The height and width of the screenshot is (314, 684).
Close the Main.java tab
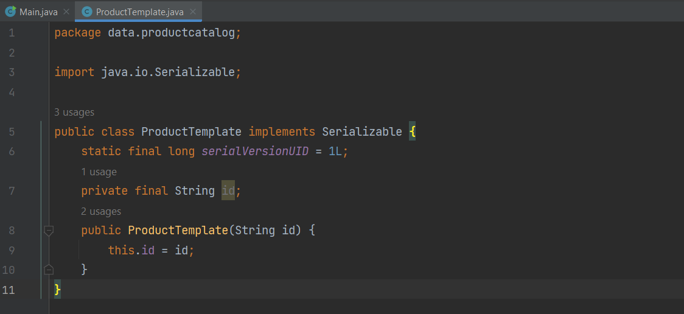click(66, 12)
